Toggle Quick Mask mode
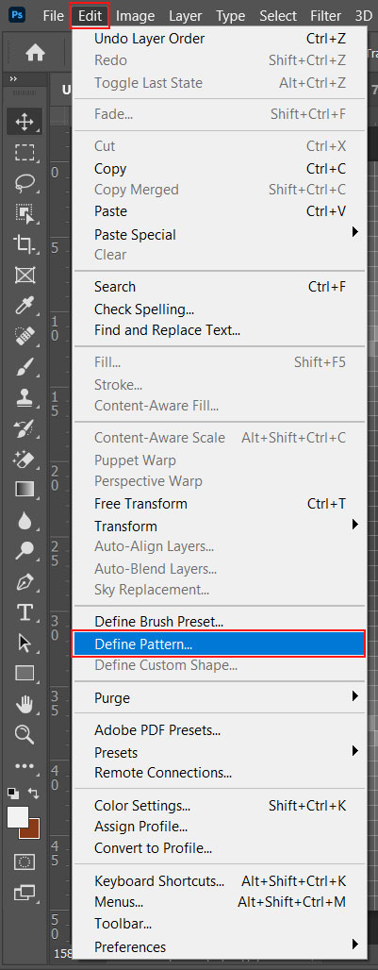The width and height of the screenshot is (378, 970). click(25, 861)
